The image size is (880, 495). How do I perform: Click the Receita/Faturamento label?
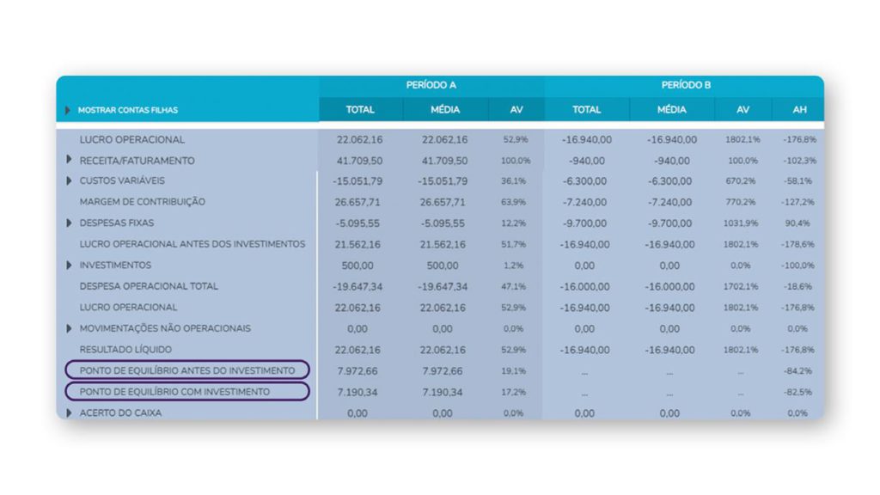pyautogui.click(x=137, y=161)
